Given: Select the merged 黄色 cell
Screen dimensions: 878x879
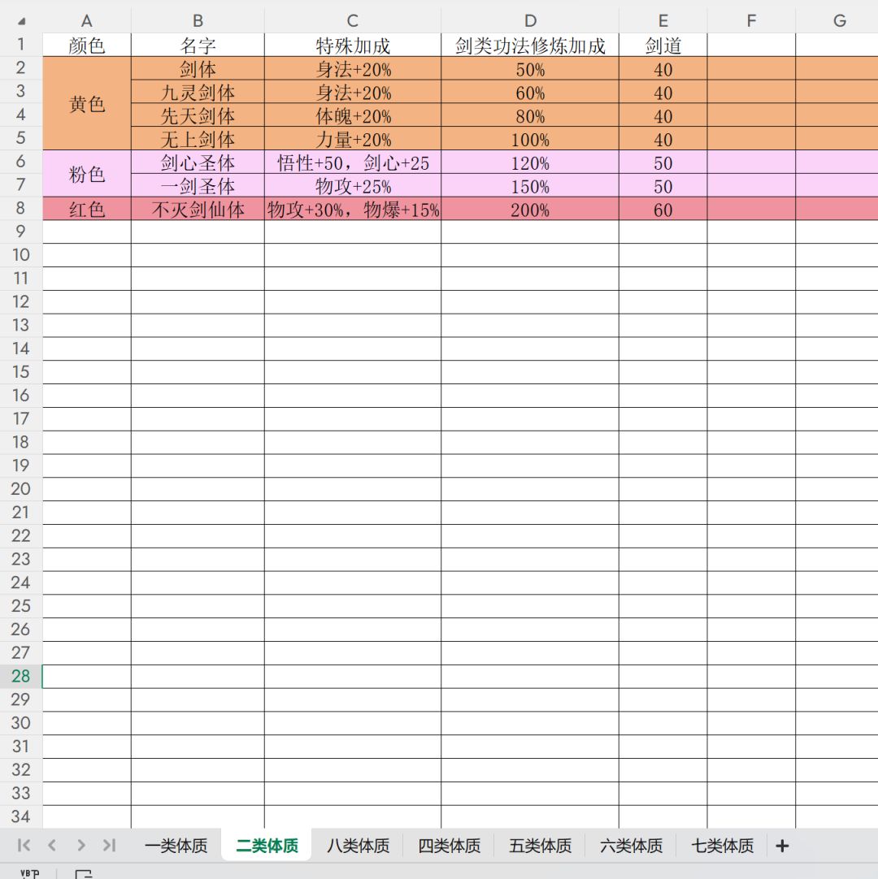Looking at the screenshot, I should pyautogui.click(x=87, y=103).
